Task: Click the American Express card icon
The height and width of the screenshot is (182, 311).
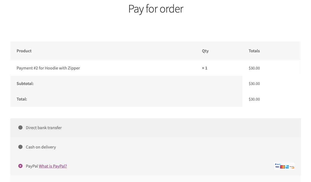Action: pyautogui.click(x=287, y=167)
